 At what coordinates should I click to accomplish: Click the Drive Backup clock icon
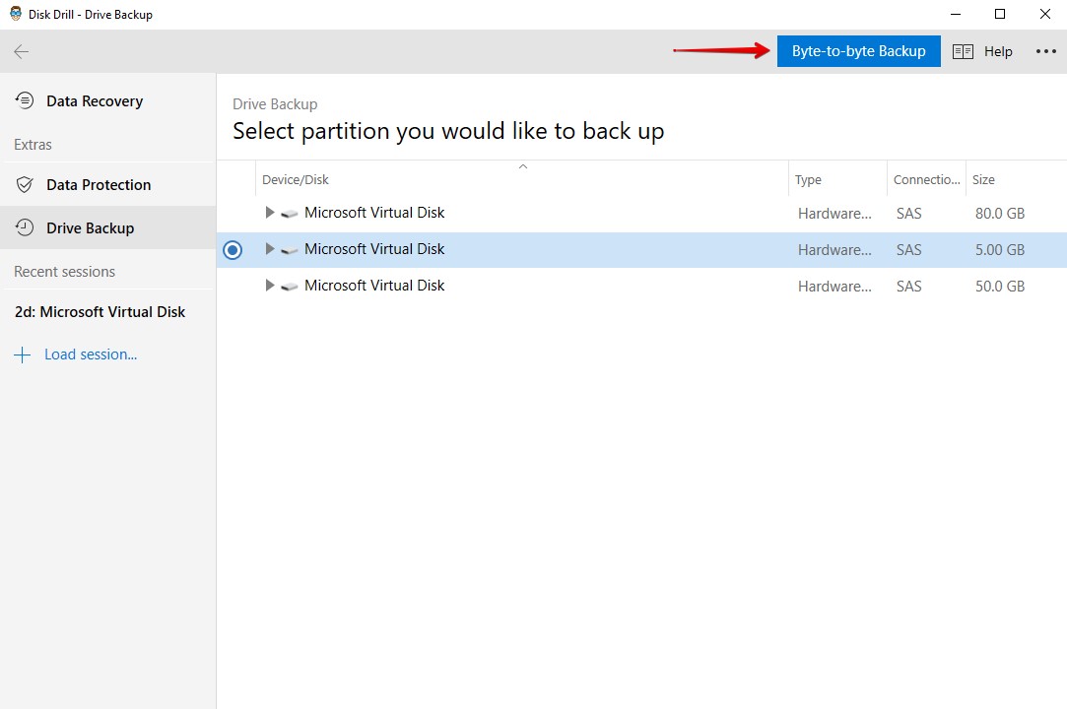(25, 227)
